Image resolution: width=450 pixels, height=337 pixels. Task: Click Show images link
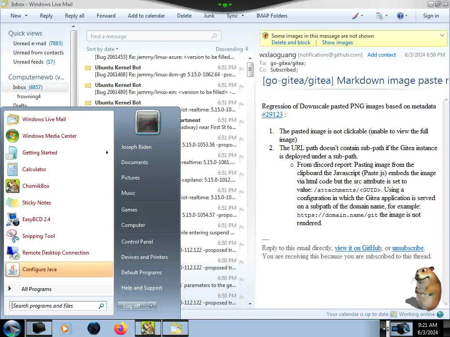pyautogui.click(x=337, y=43)
